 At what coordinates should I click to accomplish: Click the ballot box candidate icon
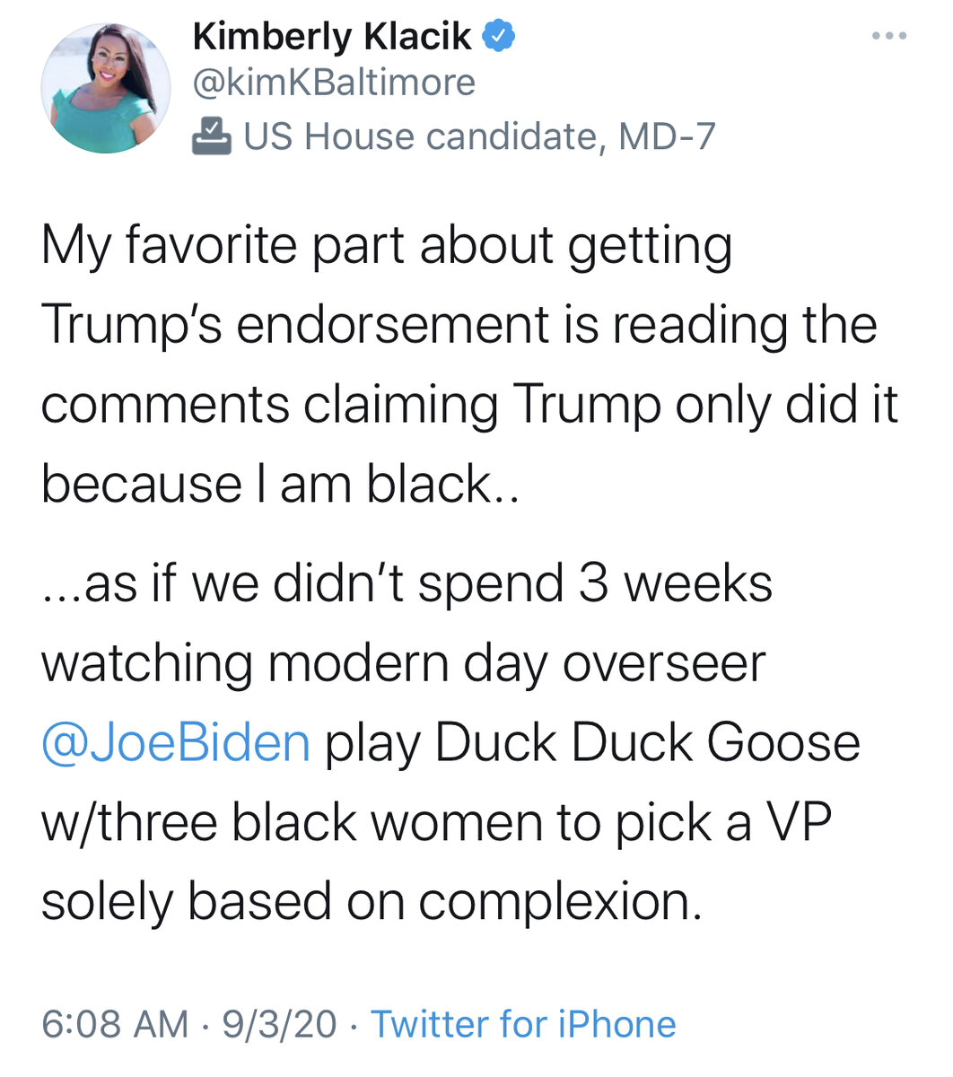click(212, 136)
